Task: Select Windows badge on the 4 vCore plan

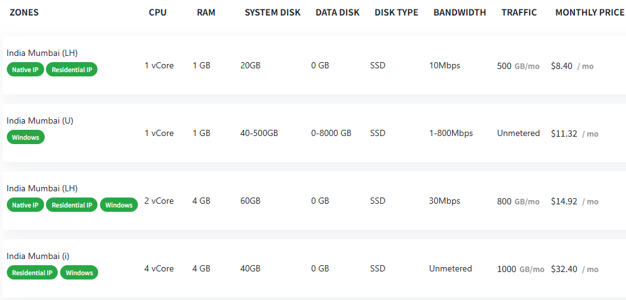Action: 79,273
